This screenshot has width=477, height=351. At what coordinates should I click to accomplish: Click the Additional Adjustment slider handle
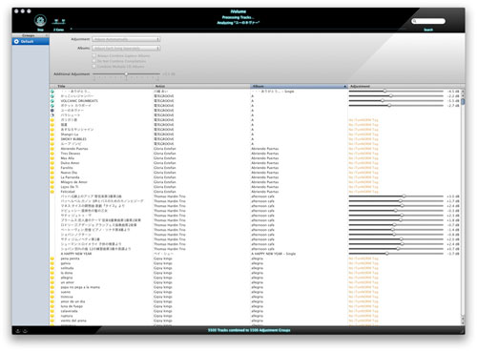pyautogui.click(x=126, y=73)
